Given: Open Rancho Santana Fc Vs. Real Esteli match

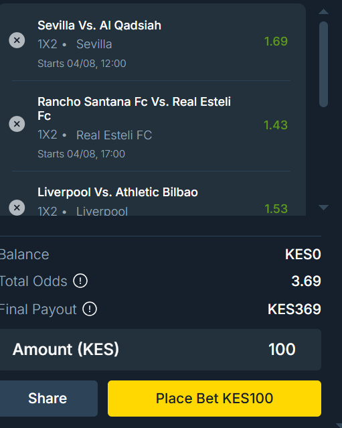Looking at the screenshot, I should [x=134, y=109].
